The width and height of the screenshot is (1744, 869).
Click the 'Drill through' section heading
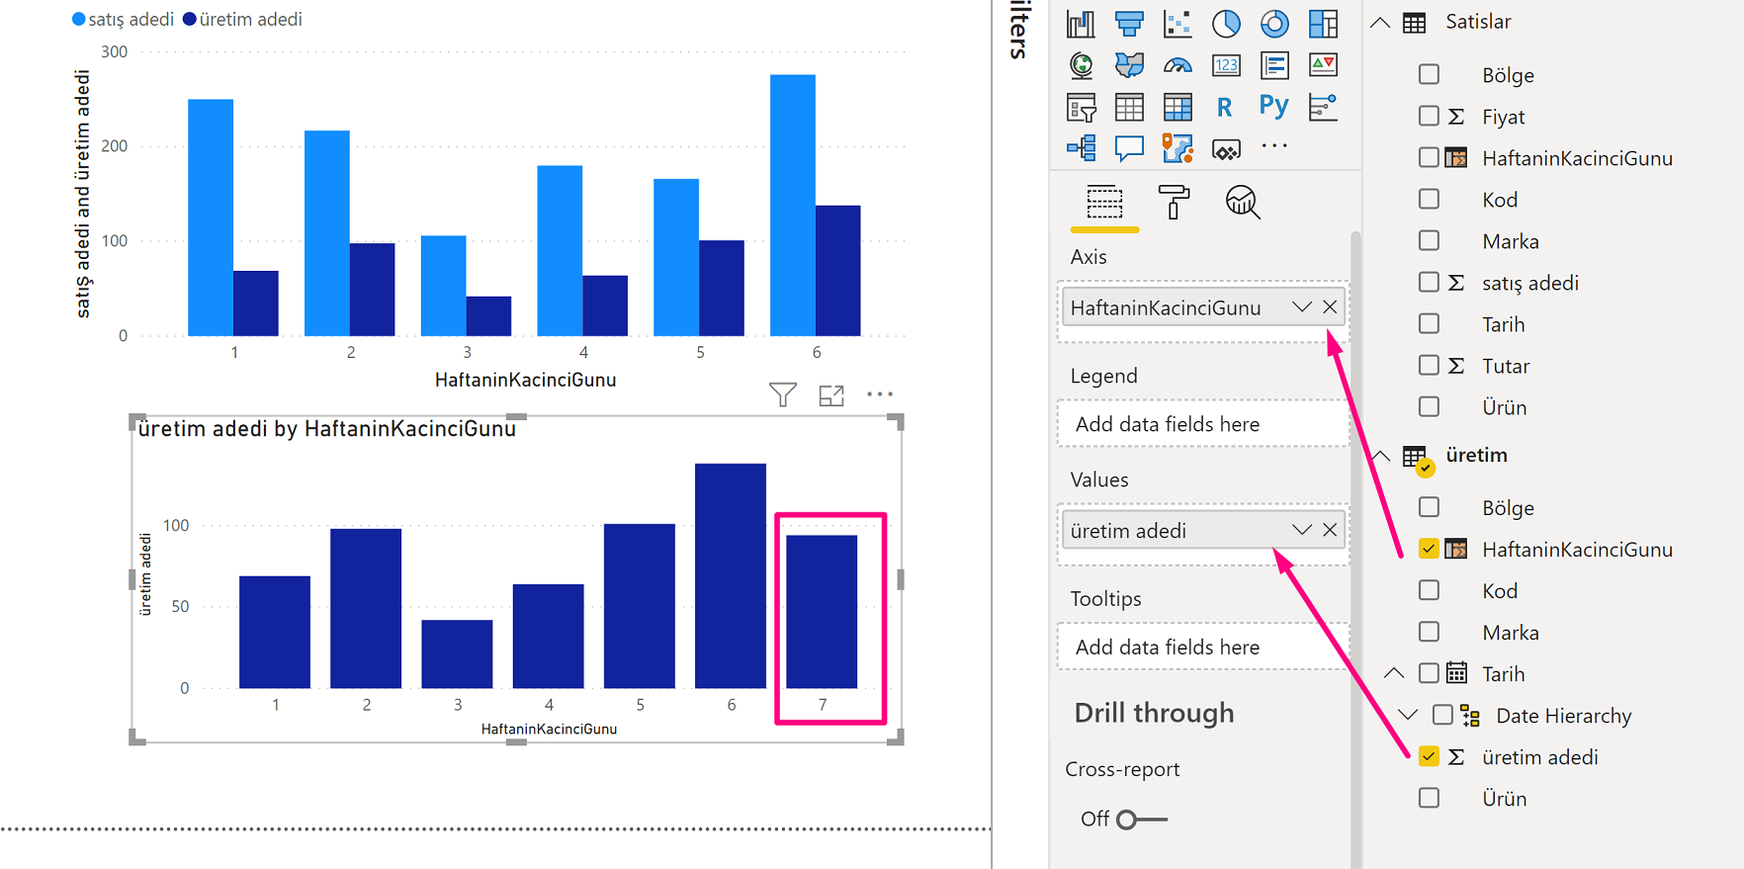[1154, 713]
